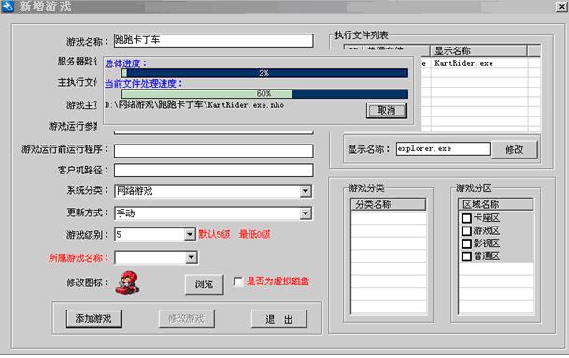
Task: Click the app icon in title bar
Action: pos(7,6)
